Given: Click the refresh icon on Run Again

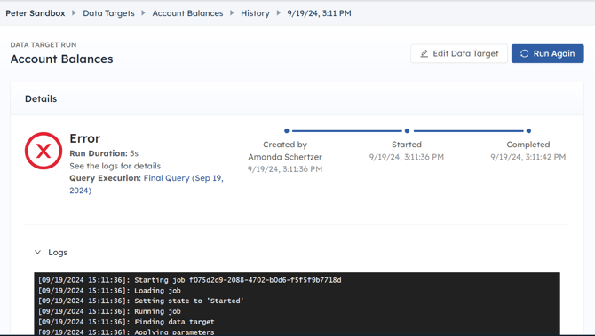Looking at the screenshot, I should coord(525,53).
